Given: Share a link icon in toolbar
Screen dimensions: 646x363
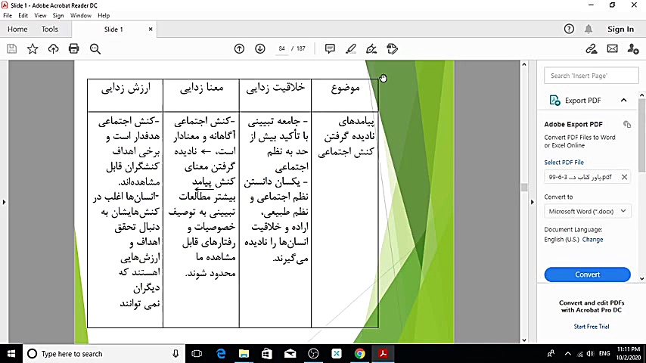Looking at the screenshot, I should [x=592, y=48].
